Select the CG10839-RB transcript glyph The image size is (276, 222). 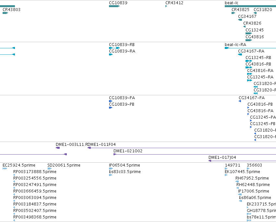114,48
